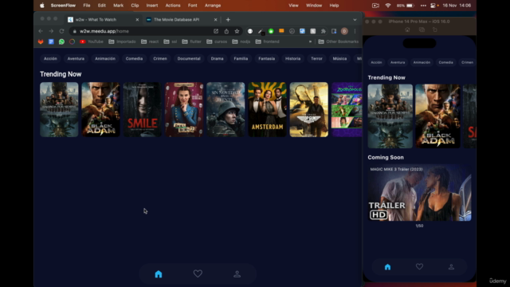The image size is (510, 287).
Task: Select the Documental genre chip
Action: click(x=189, y=58)
